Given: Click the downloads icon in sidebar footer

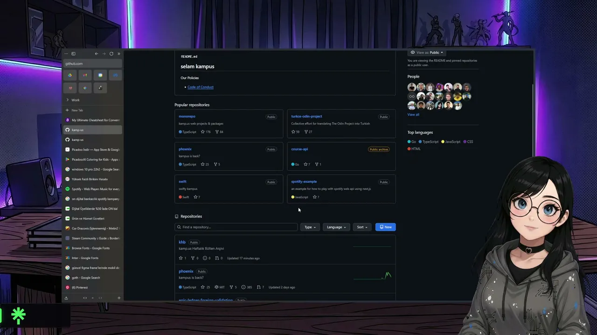Looking at the screenshot, I should (x=66, y=298).
